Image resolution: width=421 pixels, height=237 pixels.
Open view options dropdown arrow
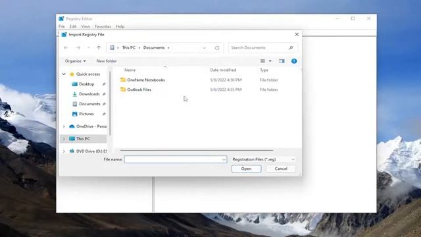pyautogui.click(x=270, y=61)
